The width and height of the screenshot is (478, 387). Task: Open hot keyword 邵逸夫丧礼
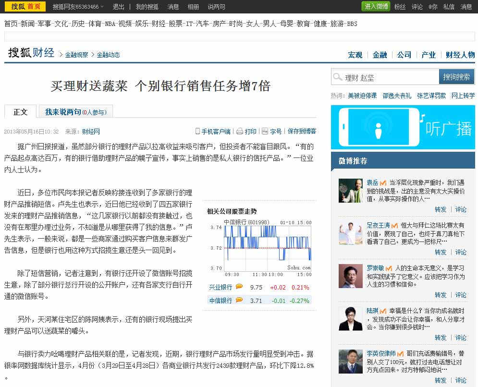(x=397, y=96)
